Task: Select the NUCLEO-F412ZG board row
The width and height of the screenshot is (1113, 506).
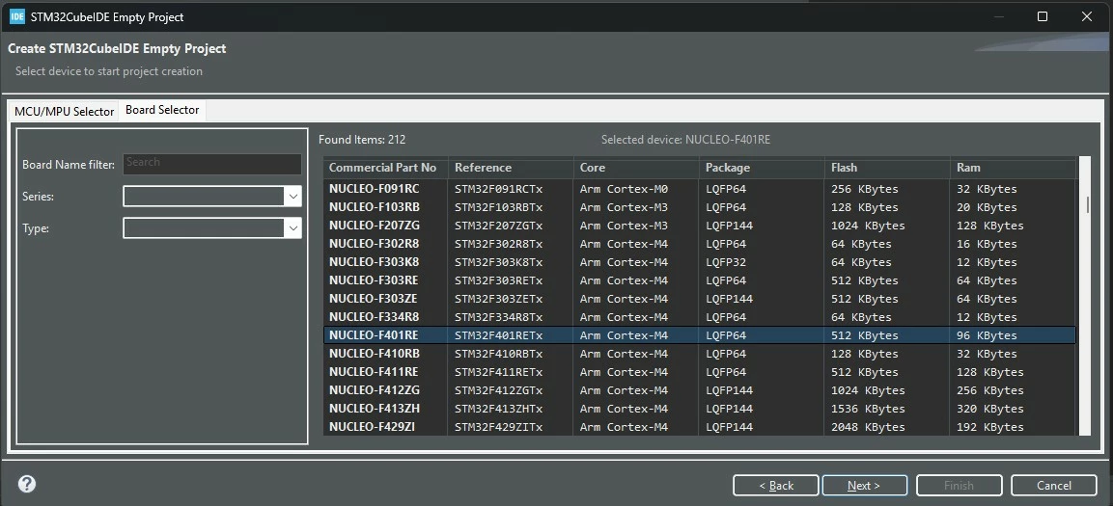Action: coord(699,390)
